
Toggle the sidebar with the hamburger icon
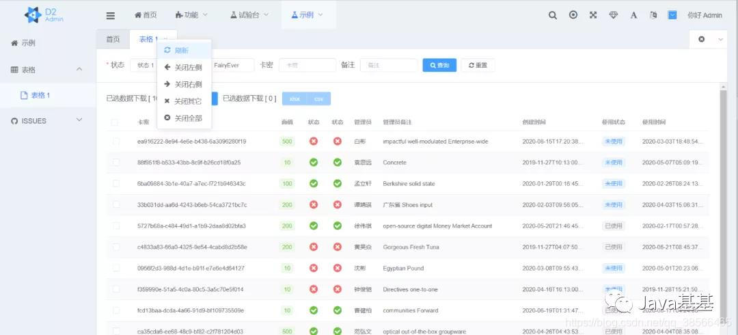click(111, 16)
